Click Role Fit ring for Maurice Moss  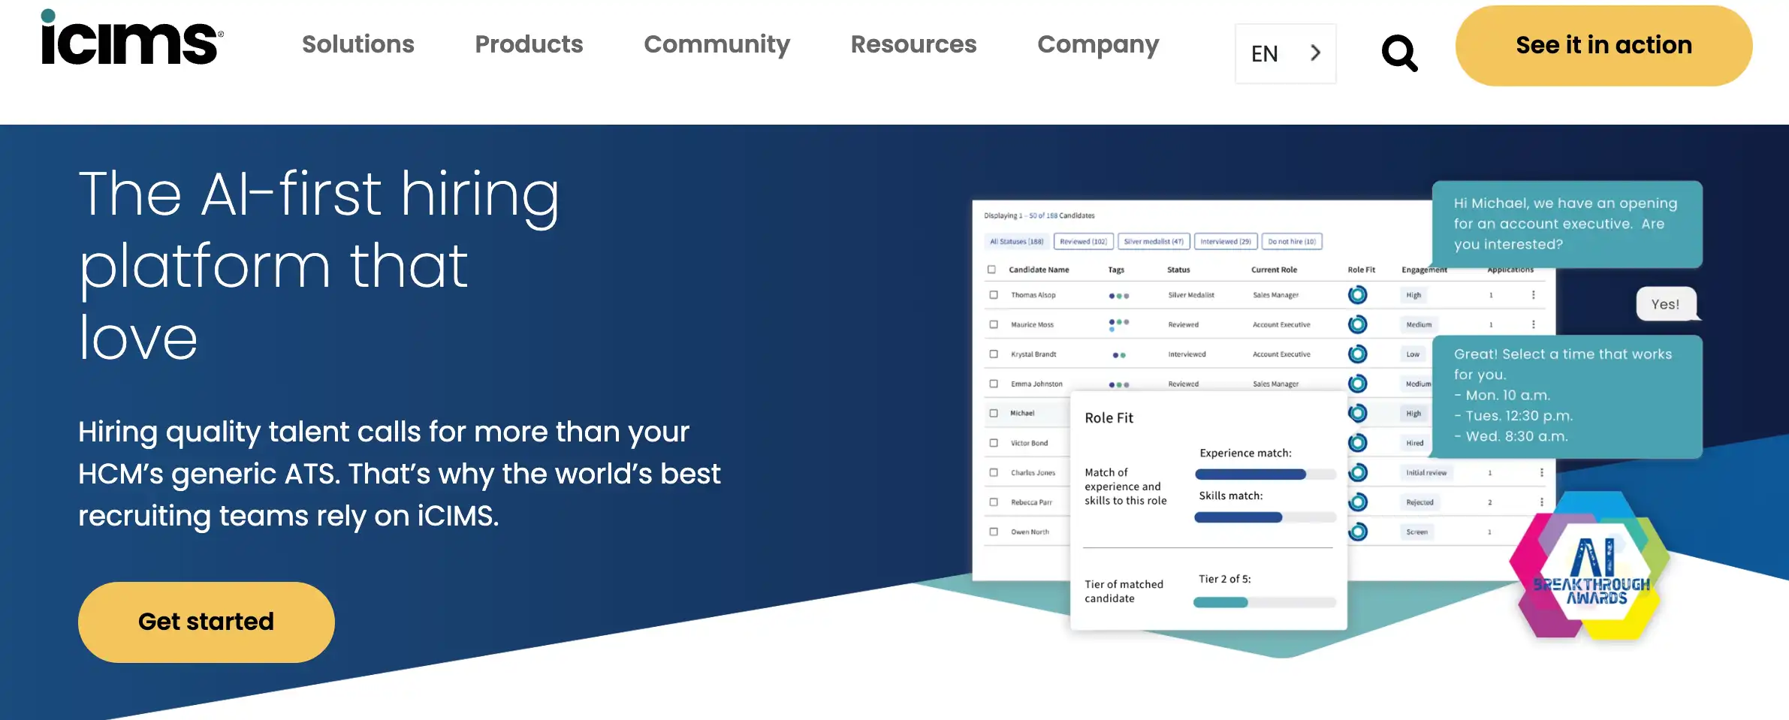[1357, 324]
